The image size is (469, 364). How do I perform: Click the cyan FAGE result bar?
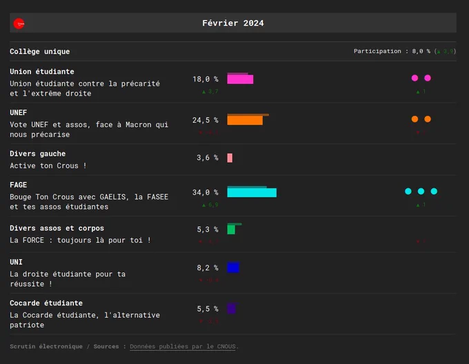pos(252,192)
